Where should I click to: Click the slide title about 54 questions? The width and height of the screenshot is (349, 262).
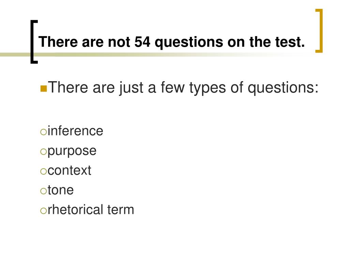tap(171, 42)
